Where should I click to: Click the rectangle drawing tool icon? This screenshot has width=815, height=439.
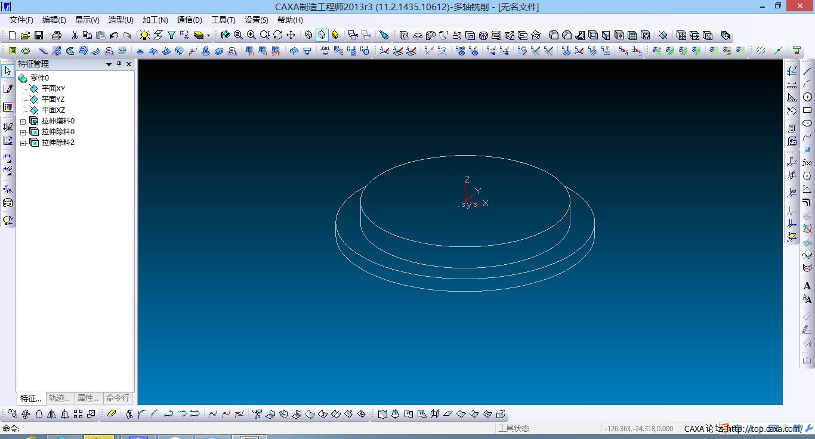point(807,110)
